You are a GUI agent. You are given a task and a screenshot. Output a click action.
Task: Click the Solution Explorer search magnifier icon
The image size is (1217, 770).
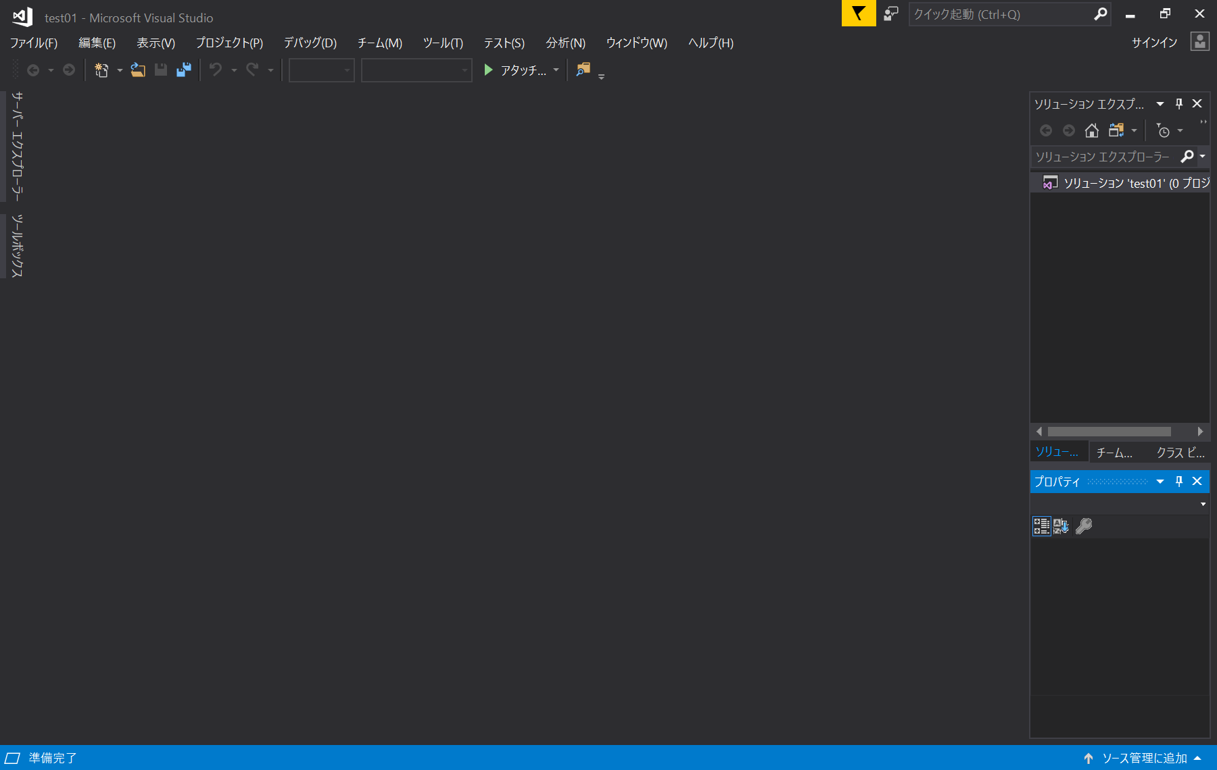[x=1187, y=157]
